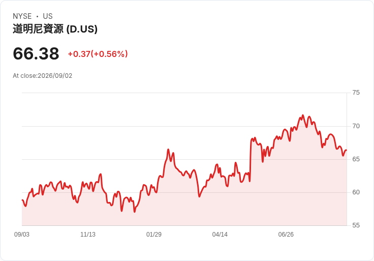The height and width of the screenshot is (261, 374).
Task: Click the dot separator between NYSE and US
Action: click(x=37, y=16)
